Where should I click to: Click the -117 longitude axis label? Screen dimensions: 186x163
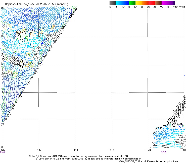pyautogui.click(x=38, y=150)
